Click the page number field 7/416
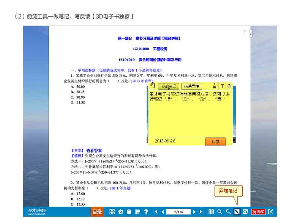Viewport: 300px width, 219px height. (x=178, y=212)
